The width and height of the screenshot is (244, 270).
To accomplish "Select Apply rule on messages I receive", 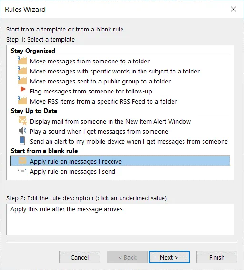I will (x=120, y=161).
